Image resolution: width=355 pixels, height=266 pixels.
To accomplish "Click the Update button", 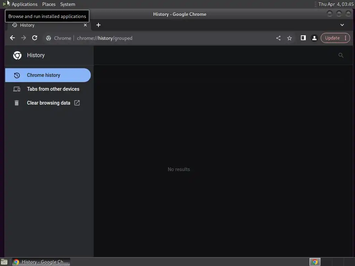I will (332, 38).
